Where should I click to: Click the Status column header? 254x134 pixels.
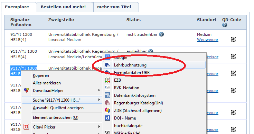point(133,20)
